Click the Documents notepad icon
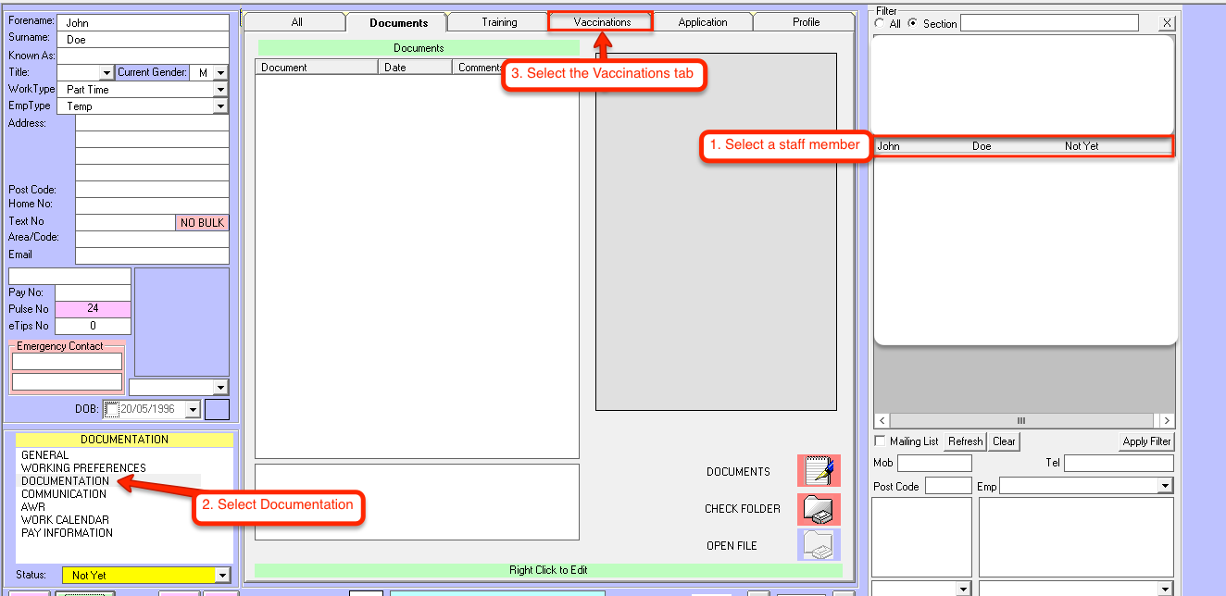The image size is (1226, 596). [x=819, y=471]
